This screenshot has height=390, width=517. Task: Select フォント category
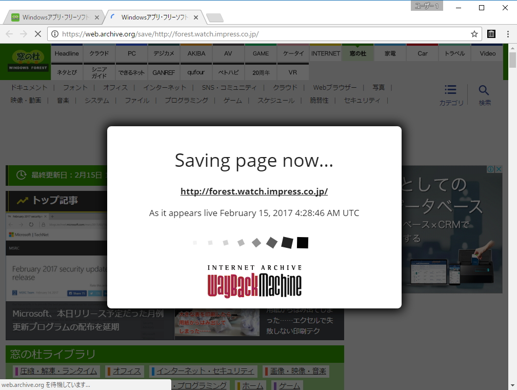(75, 87)
